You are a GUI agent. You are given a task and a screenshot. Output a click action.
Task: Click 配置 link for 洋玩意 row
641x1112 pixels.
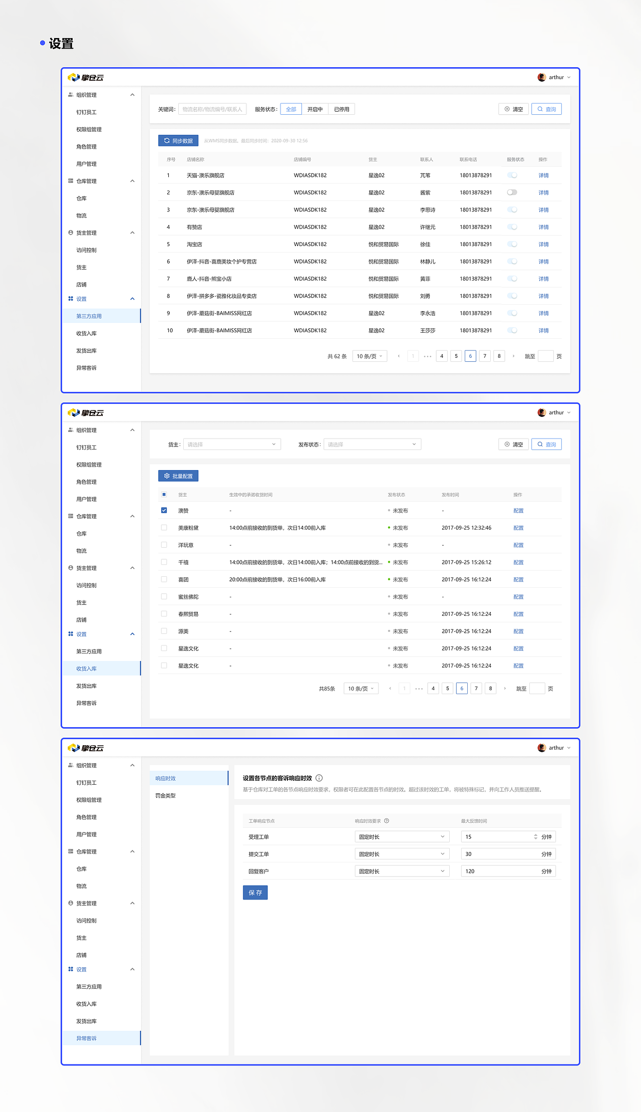tap(518, 545)
